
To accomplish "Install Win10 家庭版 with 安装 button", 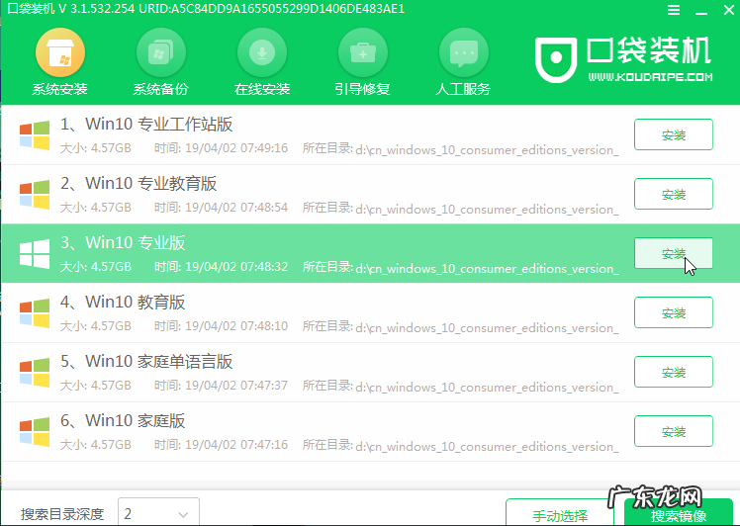I will (x=674, y=431).
